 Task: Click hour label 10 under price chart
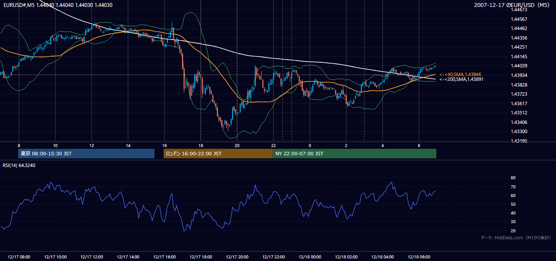pos(55,145)
